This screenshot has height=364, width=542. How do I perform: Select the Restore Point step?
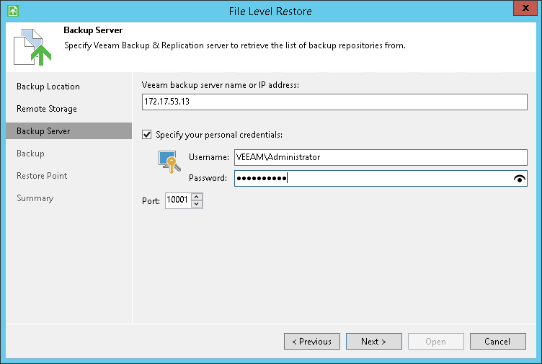point(43,176)
